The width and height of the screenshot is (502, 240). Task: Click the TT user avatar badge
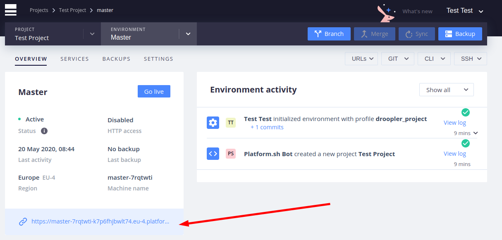(231, 122)
